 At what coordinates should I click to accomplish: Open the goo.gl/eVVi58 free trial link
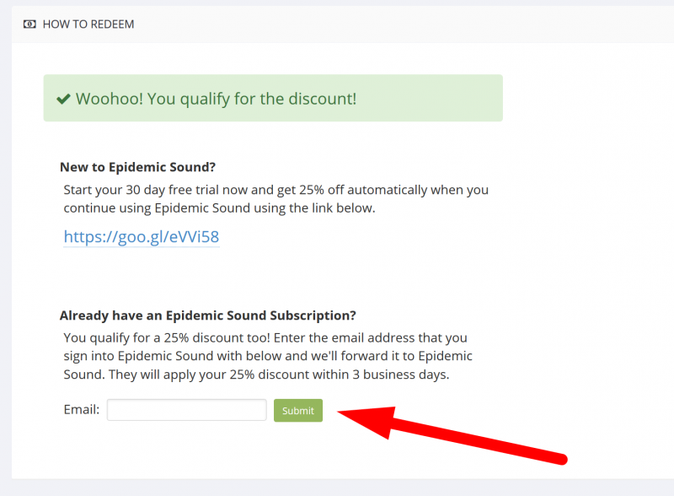pyautogui.click(x=142, y=237)
